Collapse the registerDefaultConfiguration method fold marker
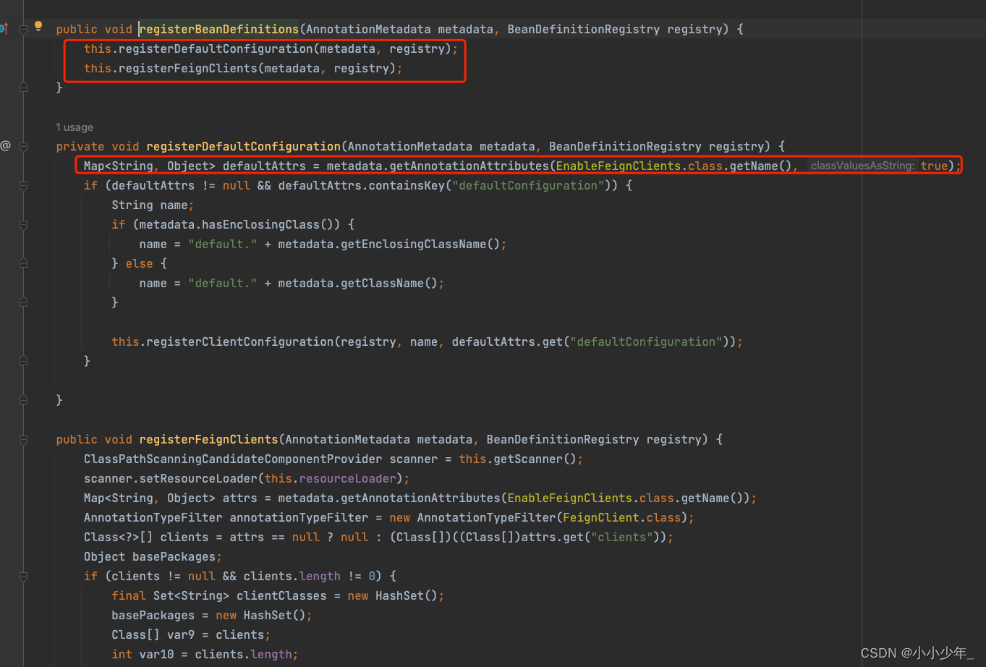Screen dimensions: 986x667 point(23,146)
